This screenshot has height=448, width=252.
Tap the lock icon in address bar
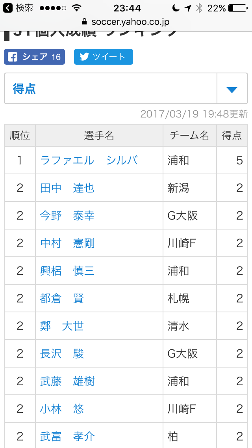click(x=84, y=22)
